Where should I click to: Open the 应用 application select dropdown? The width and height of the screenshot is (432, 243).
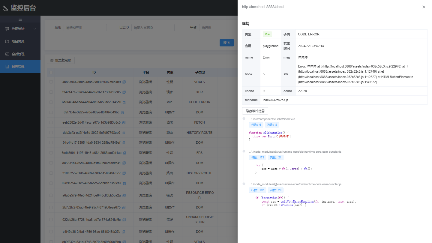85,28
